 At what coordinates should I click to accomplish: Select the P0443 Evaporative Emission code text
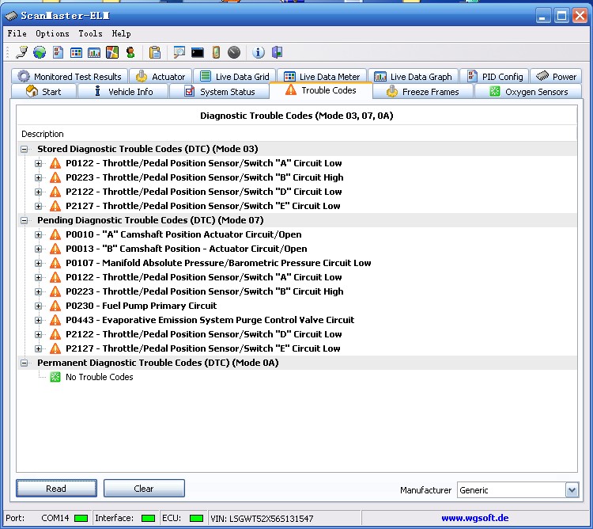[210, 320]
